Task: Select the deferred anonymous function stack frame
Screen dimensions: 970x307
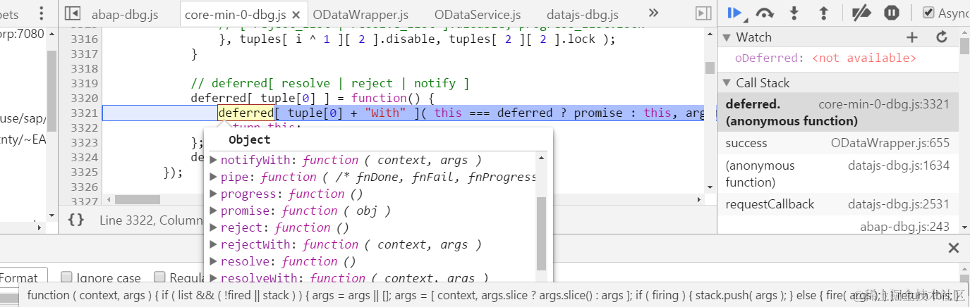Action: 838,113
